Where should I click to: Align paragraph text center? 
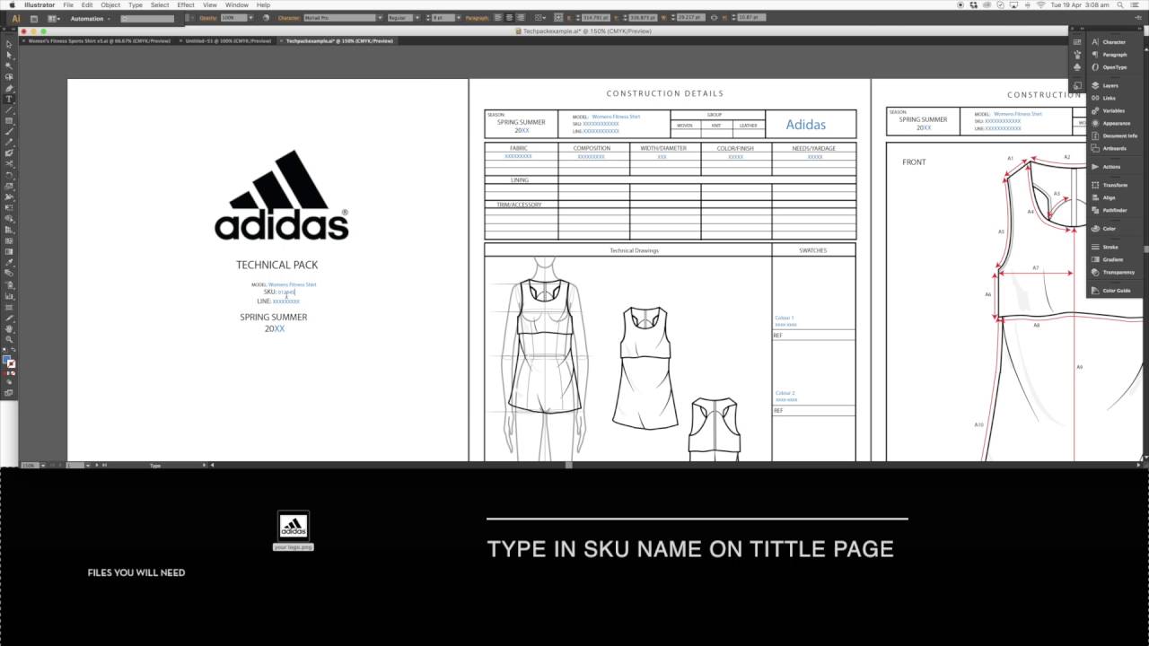[510, 18]
